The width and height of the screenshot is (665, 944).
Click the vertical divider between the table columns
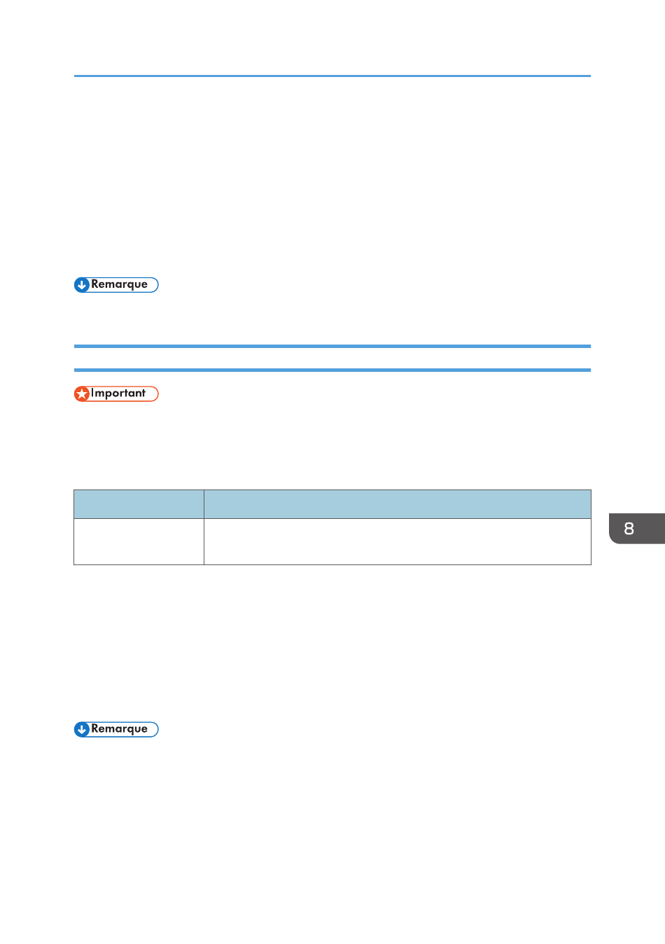click(x=204, y=527)
